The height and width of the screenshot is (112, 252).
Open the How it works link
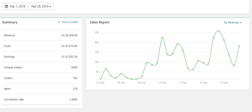70,22
